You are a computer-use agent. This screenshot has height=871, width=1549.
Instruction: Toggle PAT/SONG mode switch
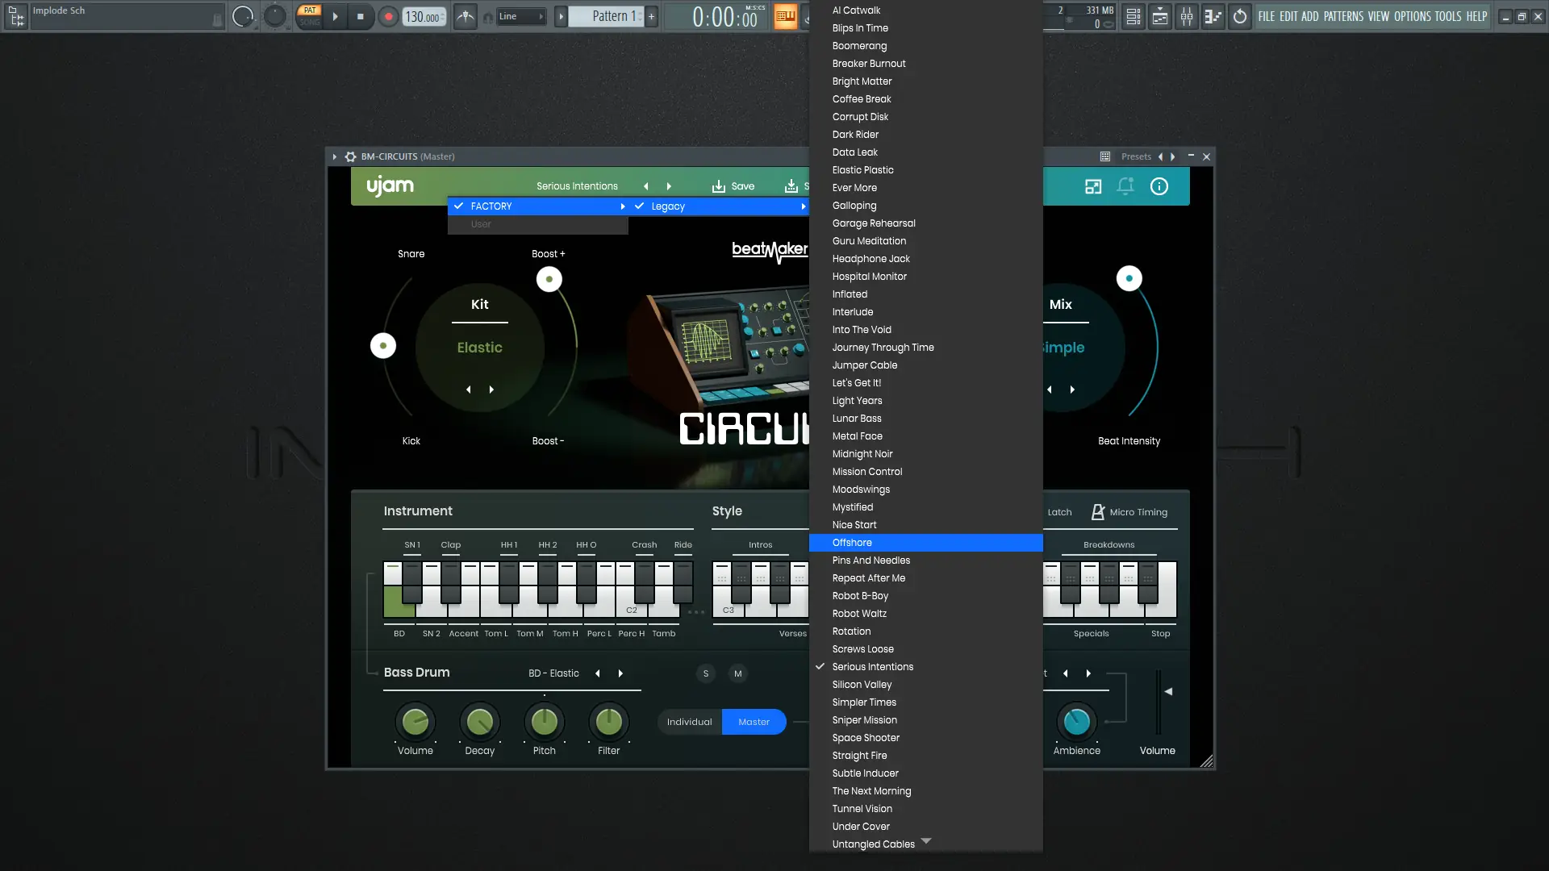pyautogui.click(x=309, y=16)
